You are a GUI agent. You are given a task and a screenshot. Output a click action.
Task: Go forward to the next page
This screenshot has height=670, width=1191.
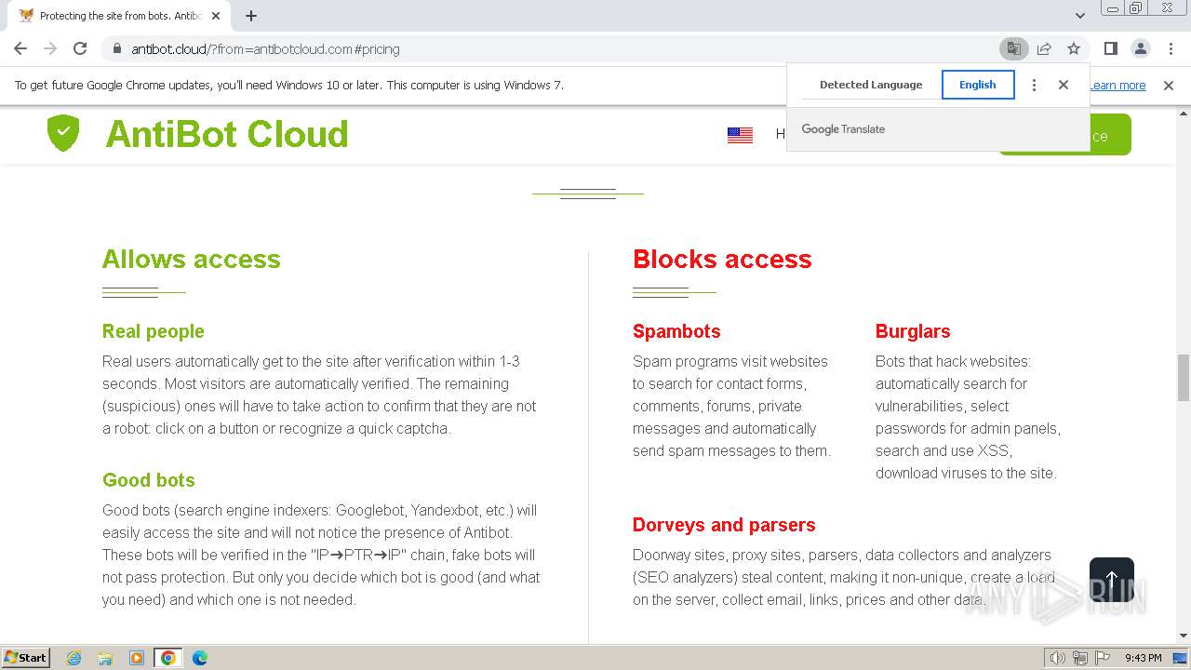point(50,48)
